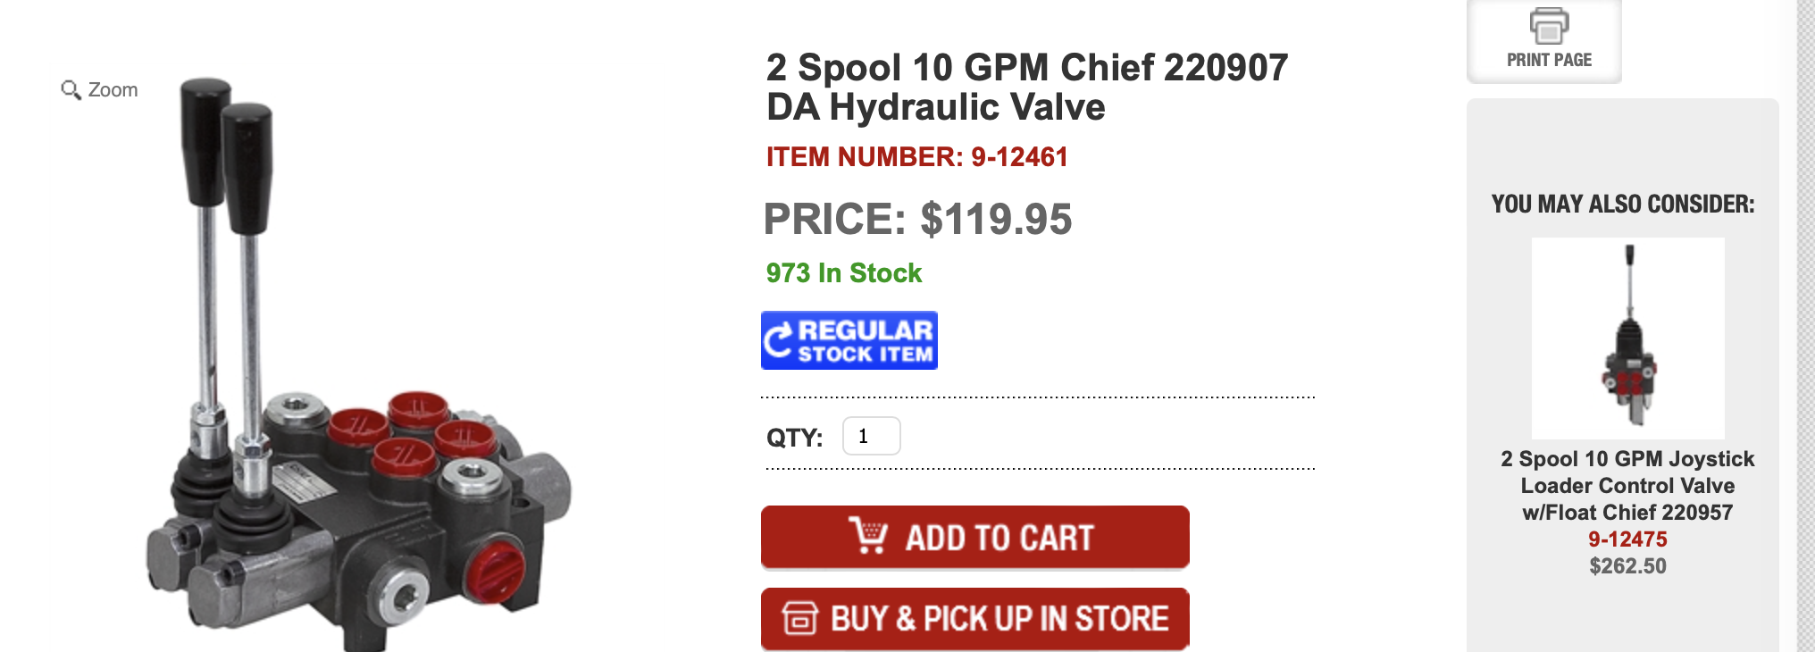Click the Regular Stock Item badge
The width and height of the screenshot is (1815, 652).
tap(849, 340)
